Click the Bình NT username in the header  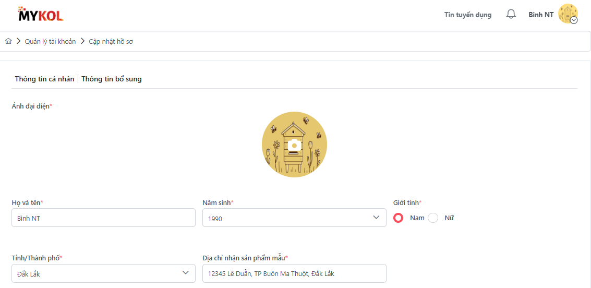pos(540,15)
